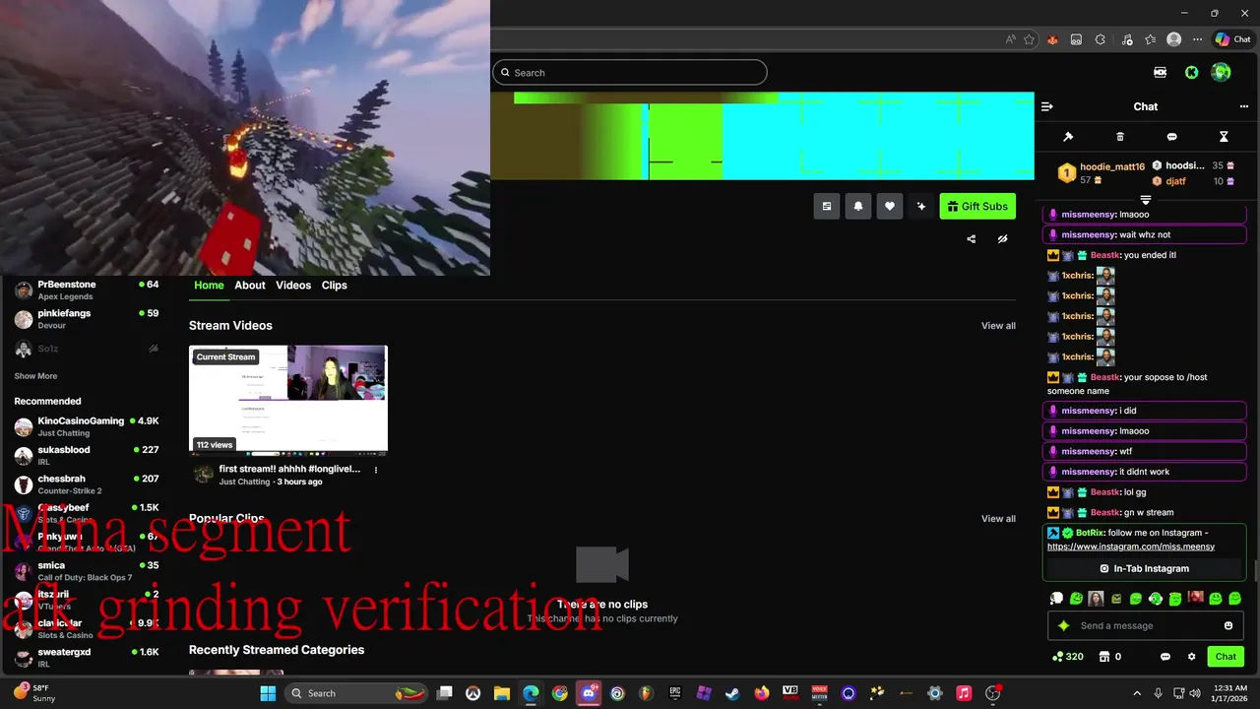Click the 320 channel points icon
The height and width of the screenshot is (709, 1260).
coord(1067,657)
